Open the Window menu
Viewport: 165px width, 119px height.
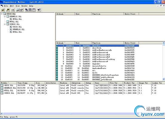(x=24, y=6)
